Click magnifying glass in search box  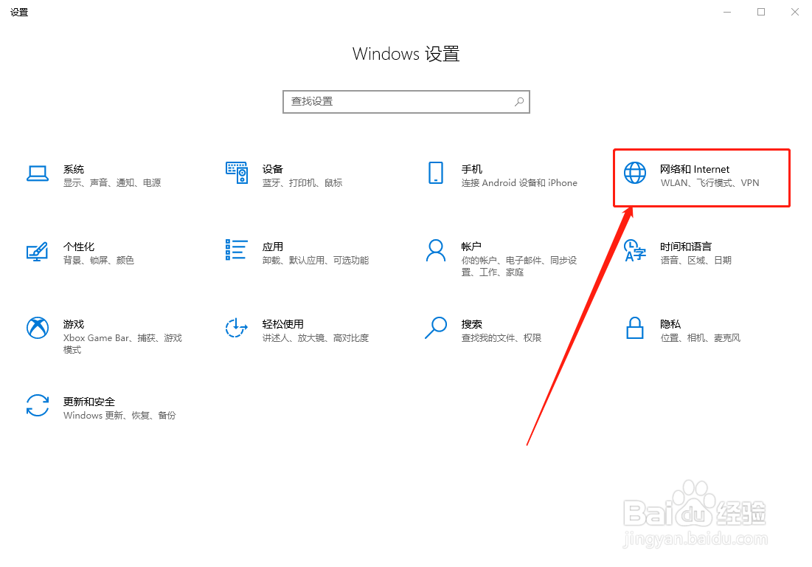pos(519,101)
